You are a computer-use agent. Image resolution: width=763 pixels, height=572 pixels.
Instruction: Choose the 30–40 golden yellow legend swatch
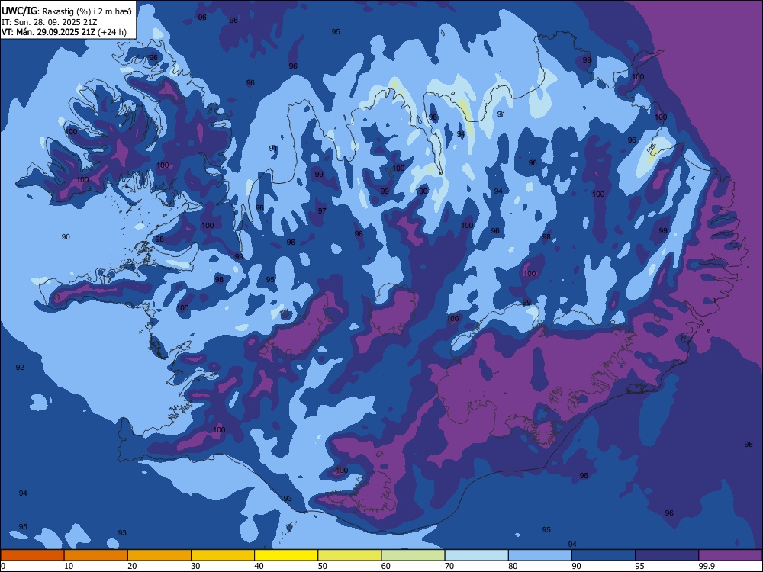click(223, 555)
